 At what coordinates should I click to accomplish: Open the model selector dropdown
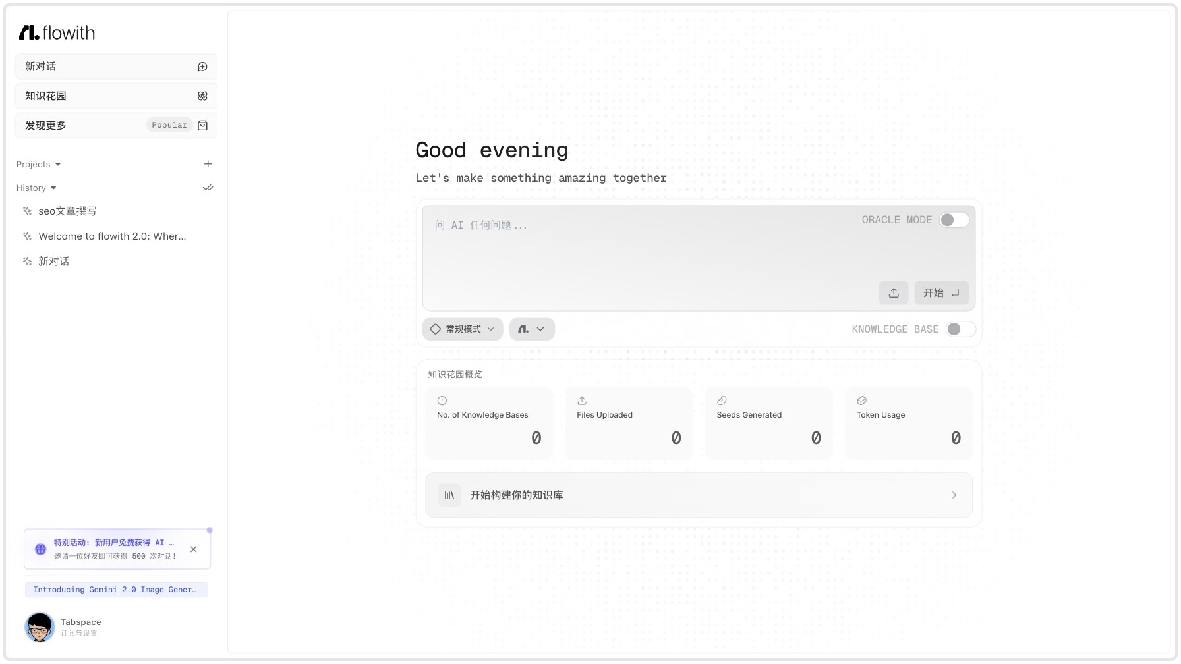(x=531, y=329)
